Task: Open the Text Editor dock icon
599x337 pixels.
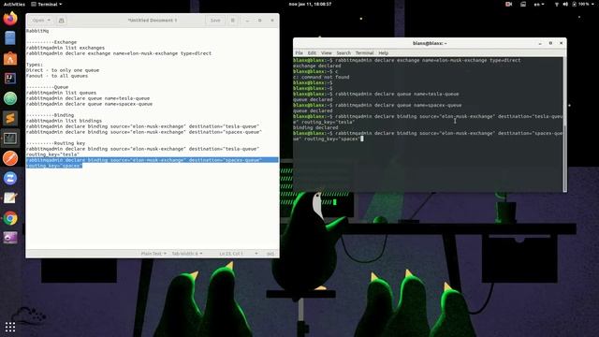Action: tap(10, 198)
